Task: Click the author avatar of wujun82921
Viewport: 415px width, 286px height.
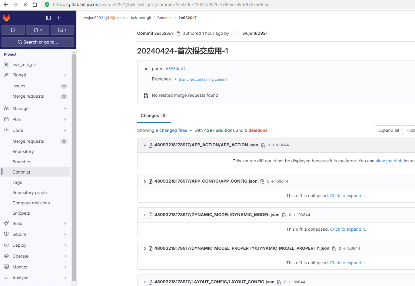Action: point(235,34)
